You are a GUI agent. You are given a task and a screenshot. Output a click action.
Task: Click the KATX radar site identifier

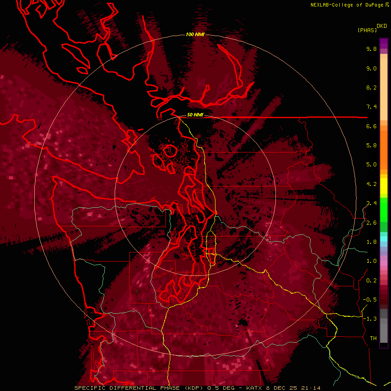(x=254, y=388)
